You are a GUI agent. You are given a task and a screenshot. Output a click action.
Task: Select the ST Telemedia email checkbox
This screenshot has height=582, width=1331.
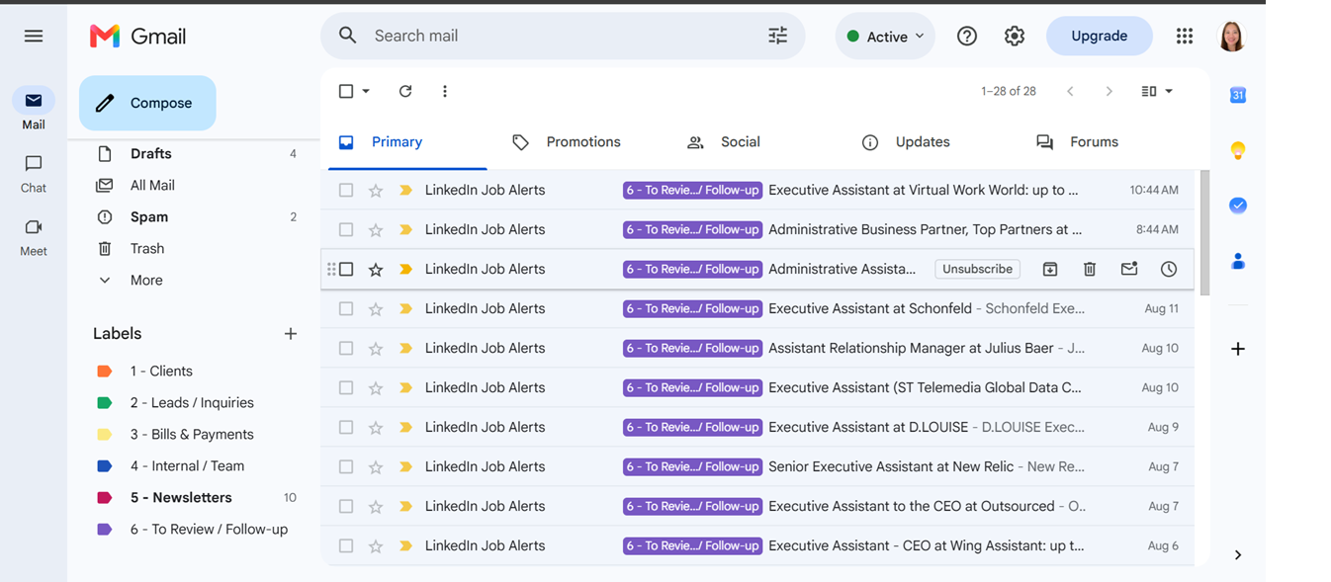(x=346, y=387)
